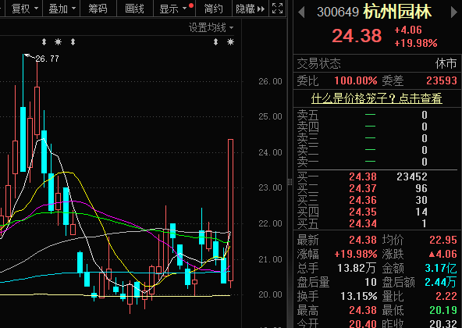Go to previous stock arrow
Image resolution: width=462 pixels, height=328 pixels.
[301, 12]
